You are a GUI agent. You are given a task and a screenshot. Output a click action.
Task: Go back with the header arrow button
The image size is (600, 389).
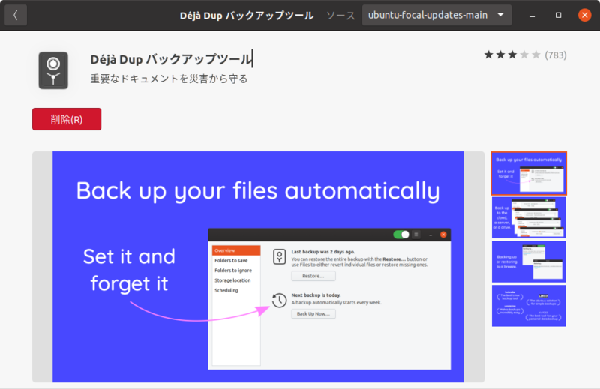click(x=16, y=15)
